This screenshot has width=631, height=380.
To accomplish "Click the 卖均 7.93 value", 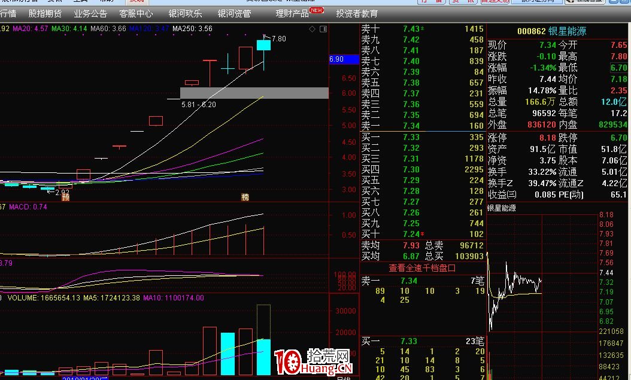I will point(411,245).
